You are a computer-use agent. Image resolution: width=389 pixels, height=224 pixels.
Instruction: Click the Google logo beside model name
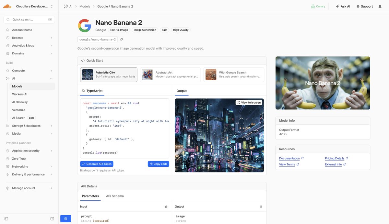pos(85,26)
